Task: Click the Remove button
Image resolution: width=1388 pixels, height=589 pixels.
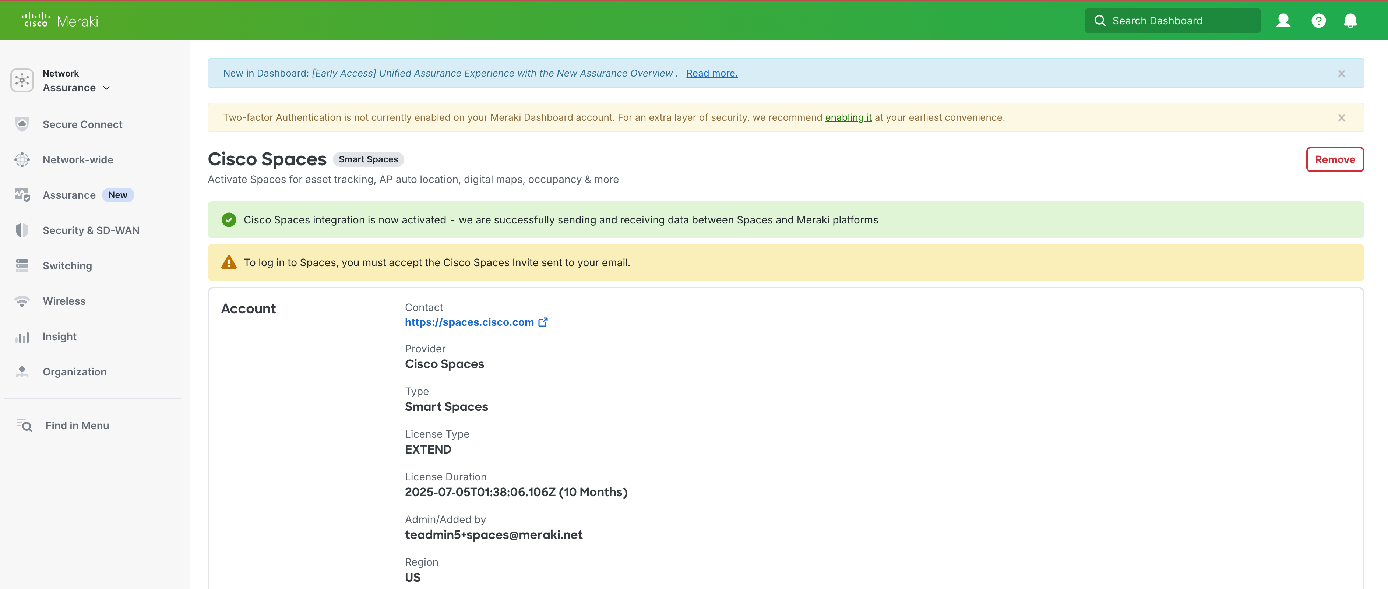Action: coord(1335,159)
